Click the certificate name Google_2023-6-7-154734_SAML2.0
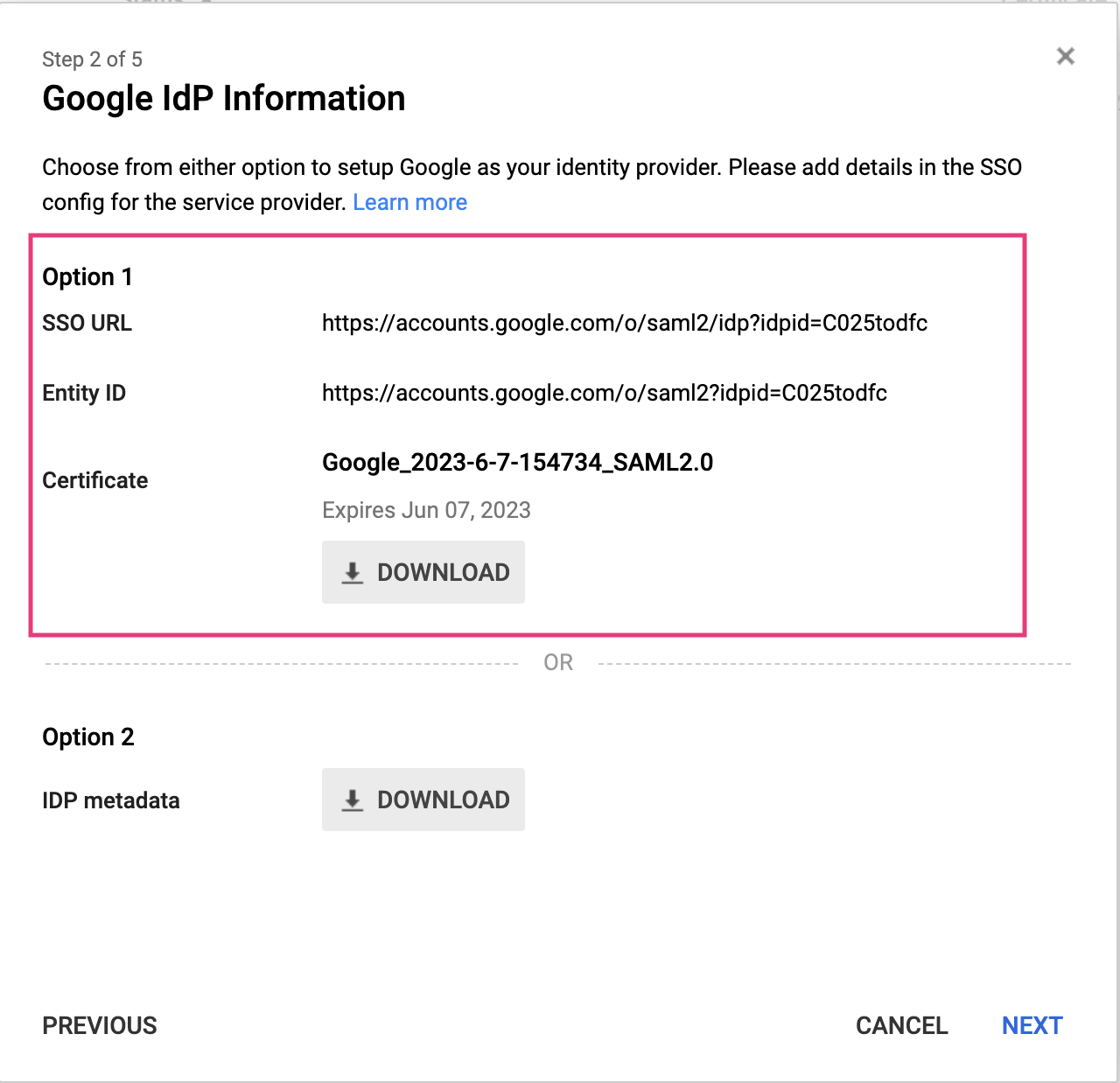Image resolution: width=1120 pixels, height=1083 pixels. pos(517,462)
